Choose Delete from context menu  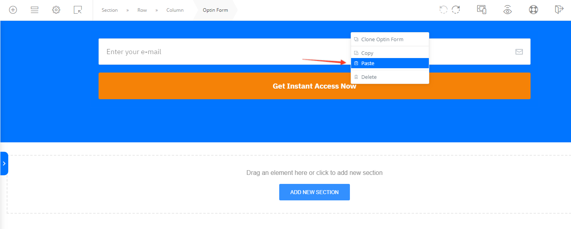(x=390, y=77)
